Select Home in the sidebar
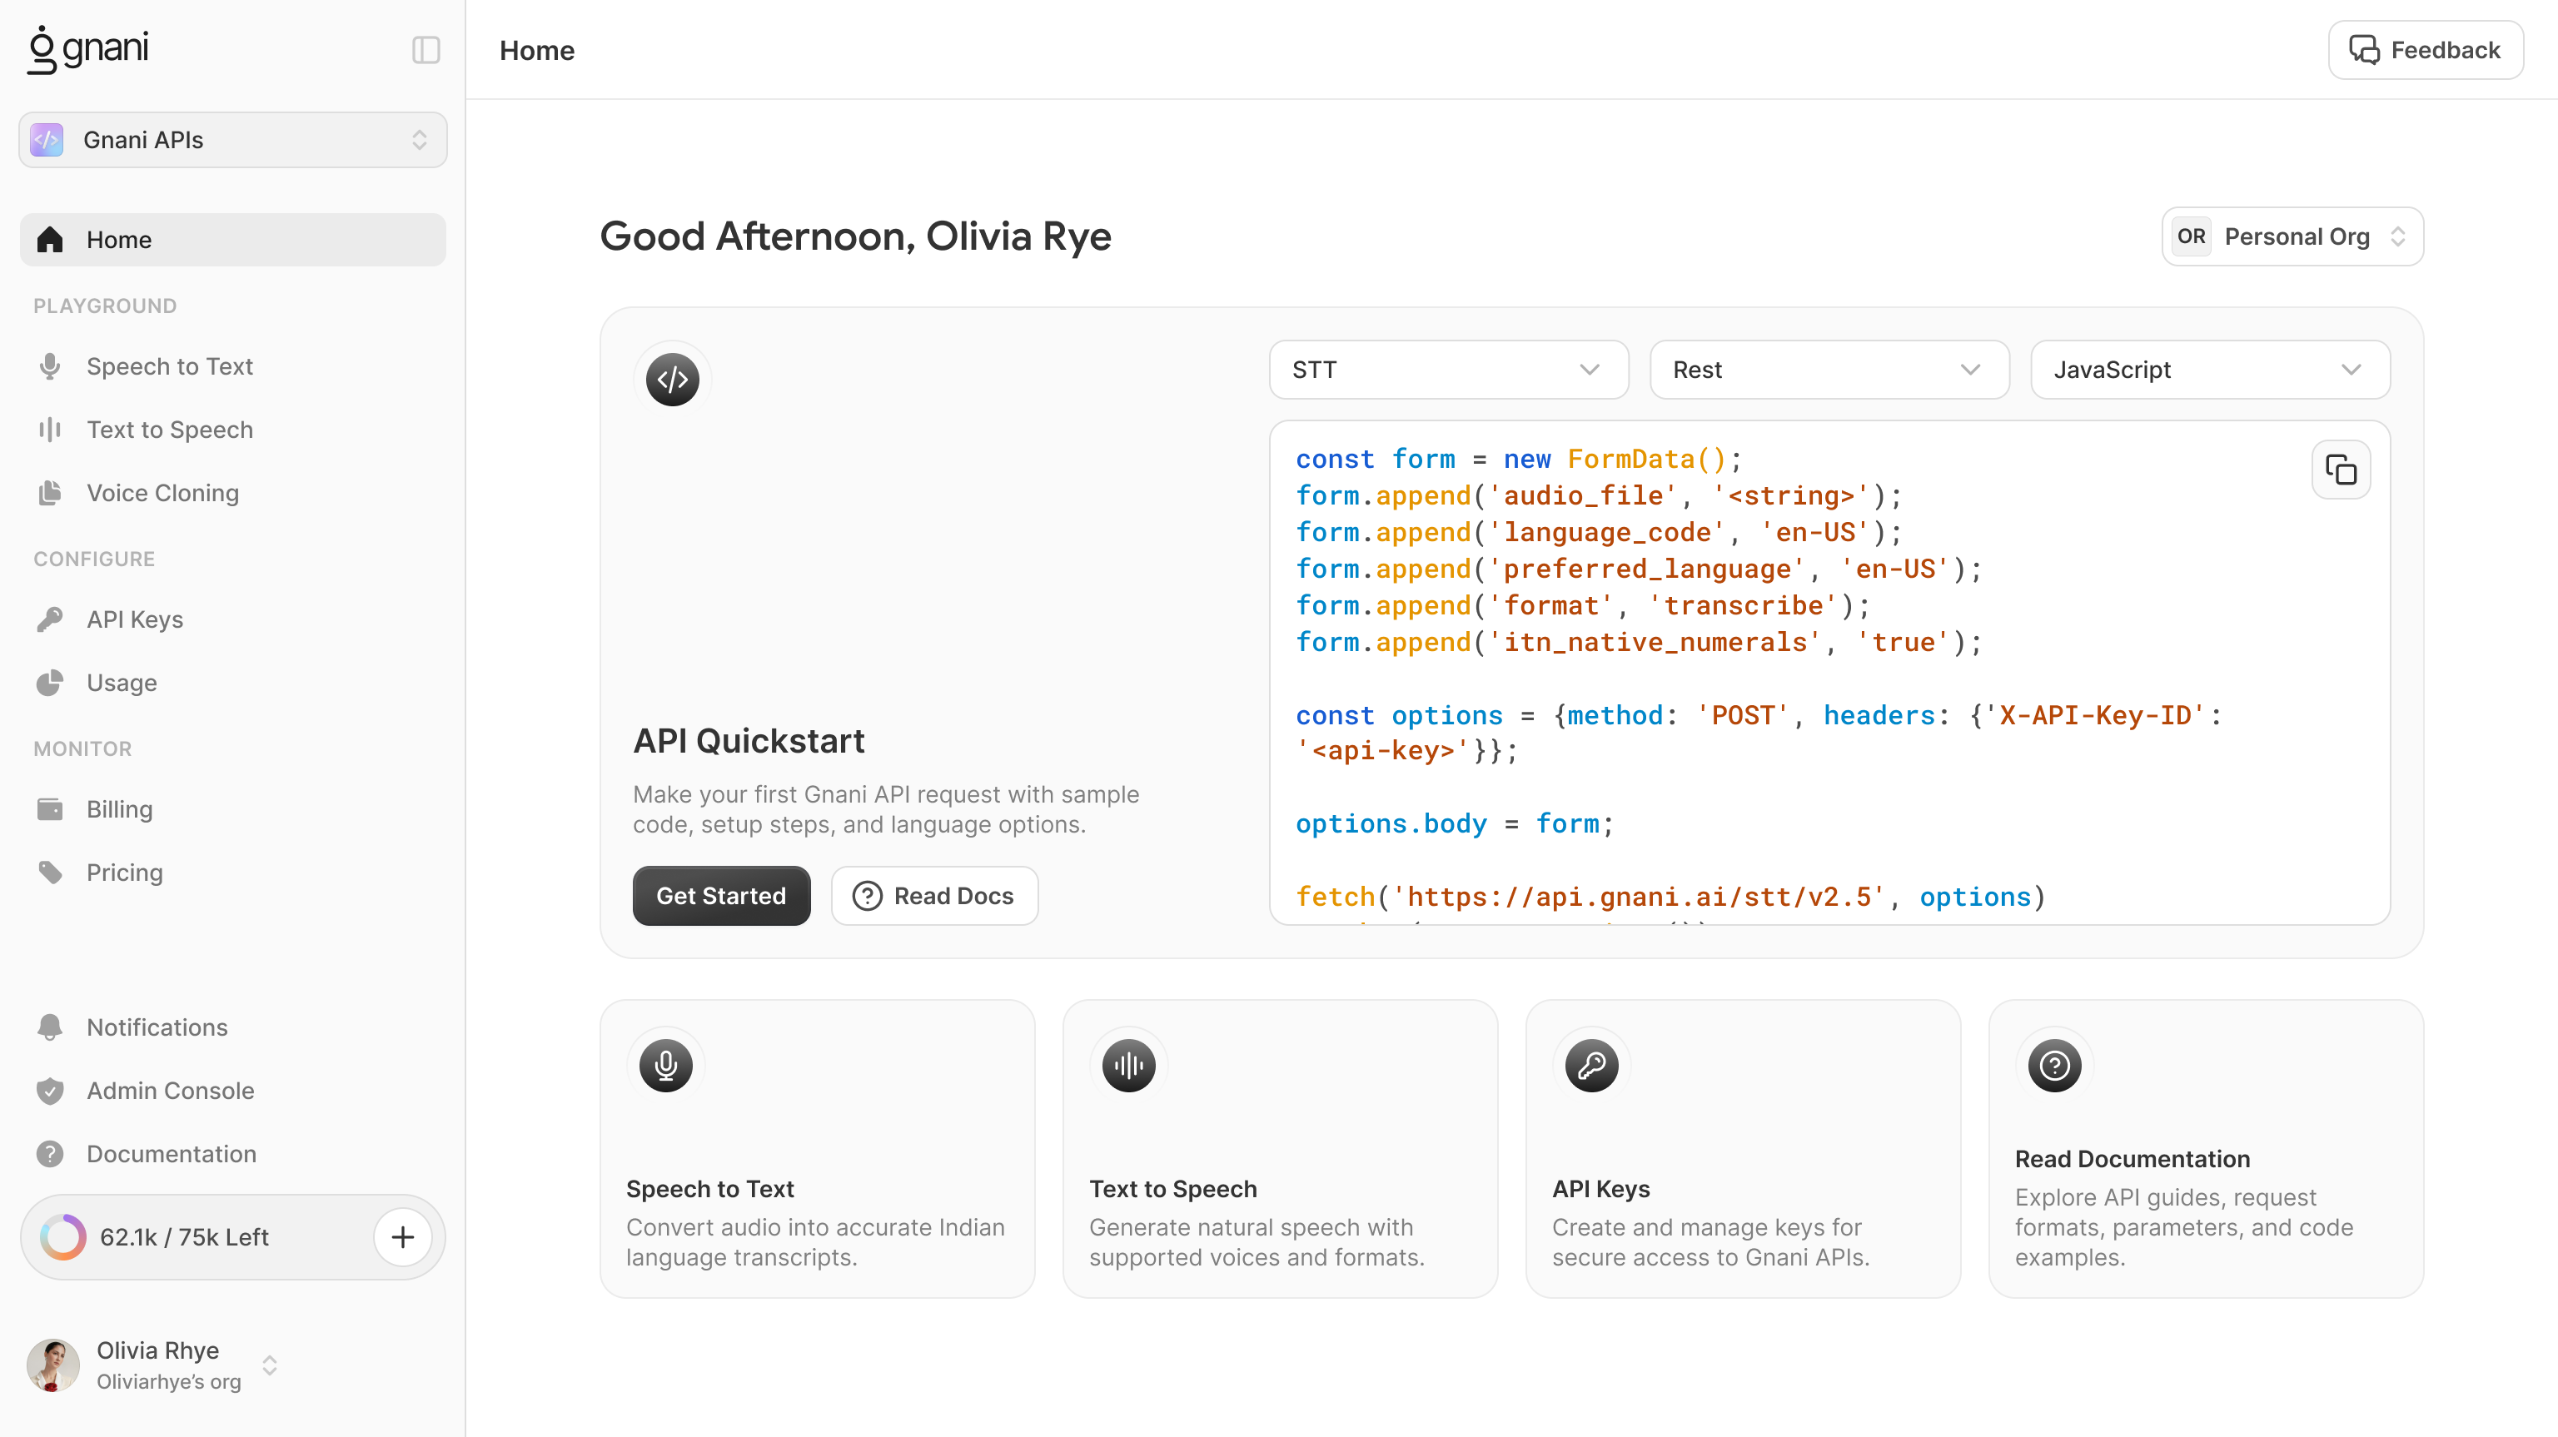2558x1437 pixels. pos(233,239)
